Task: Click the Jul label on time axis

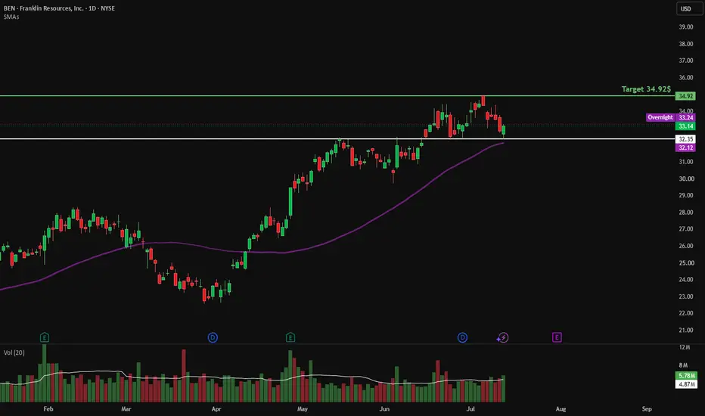Action: pos(471,408)
